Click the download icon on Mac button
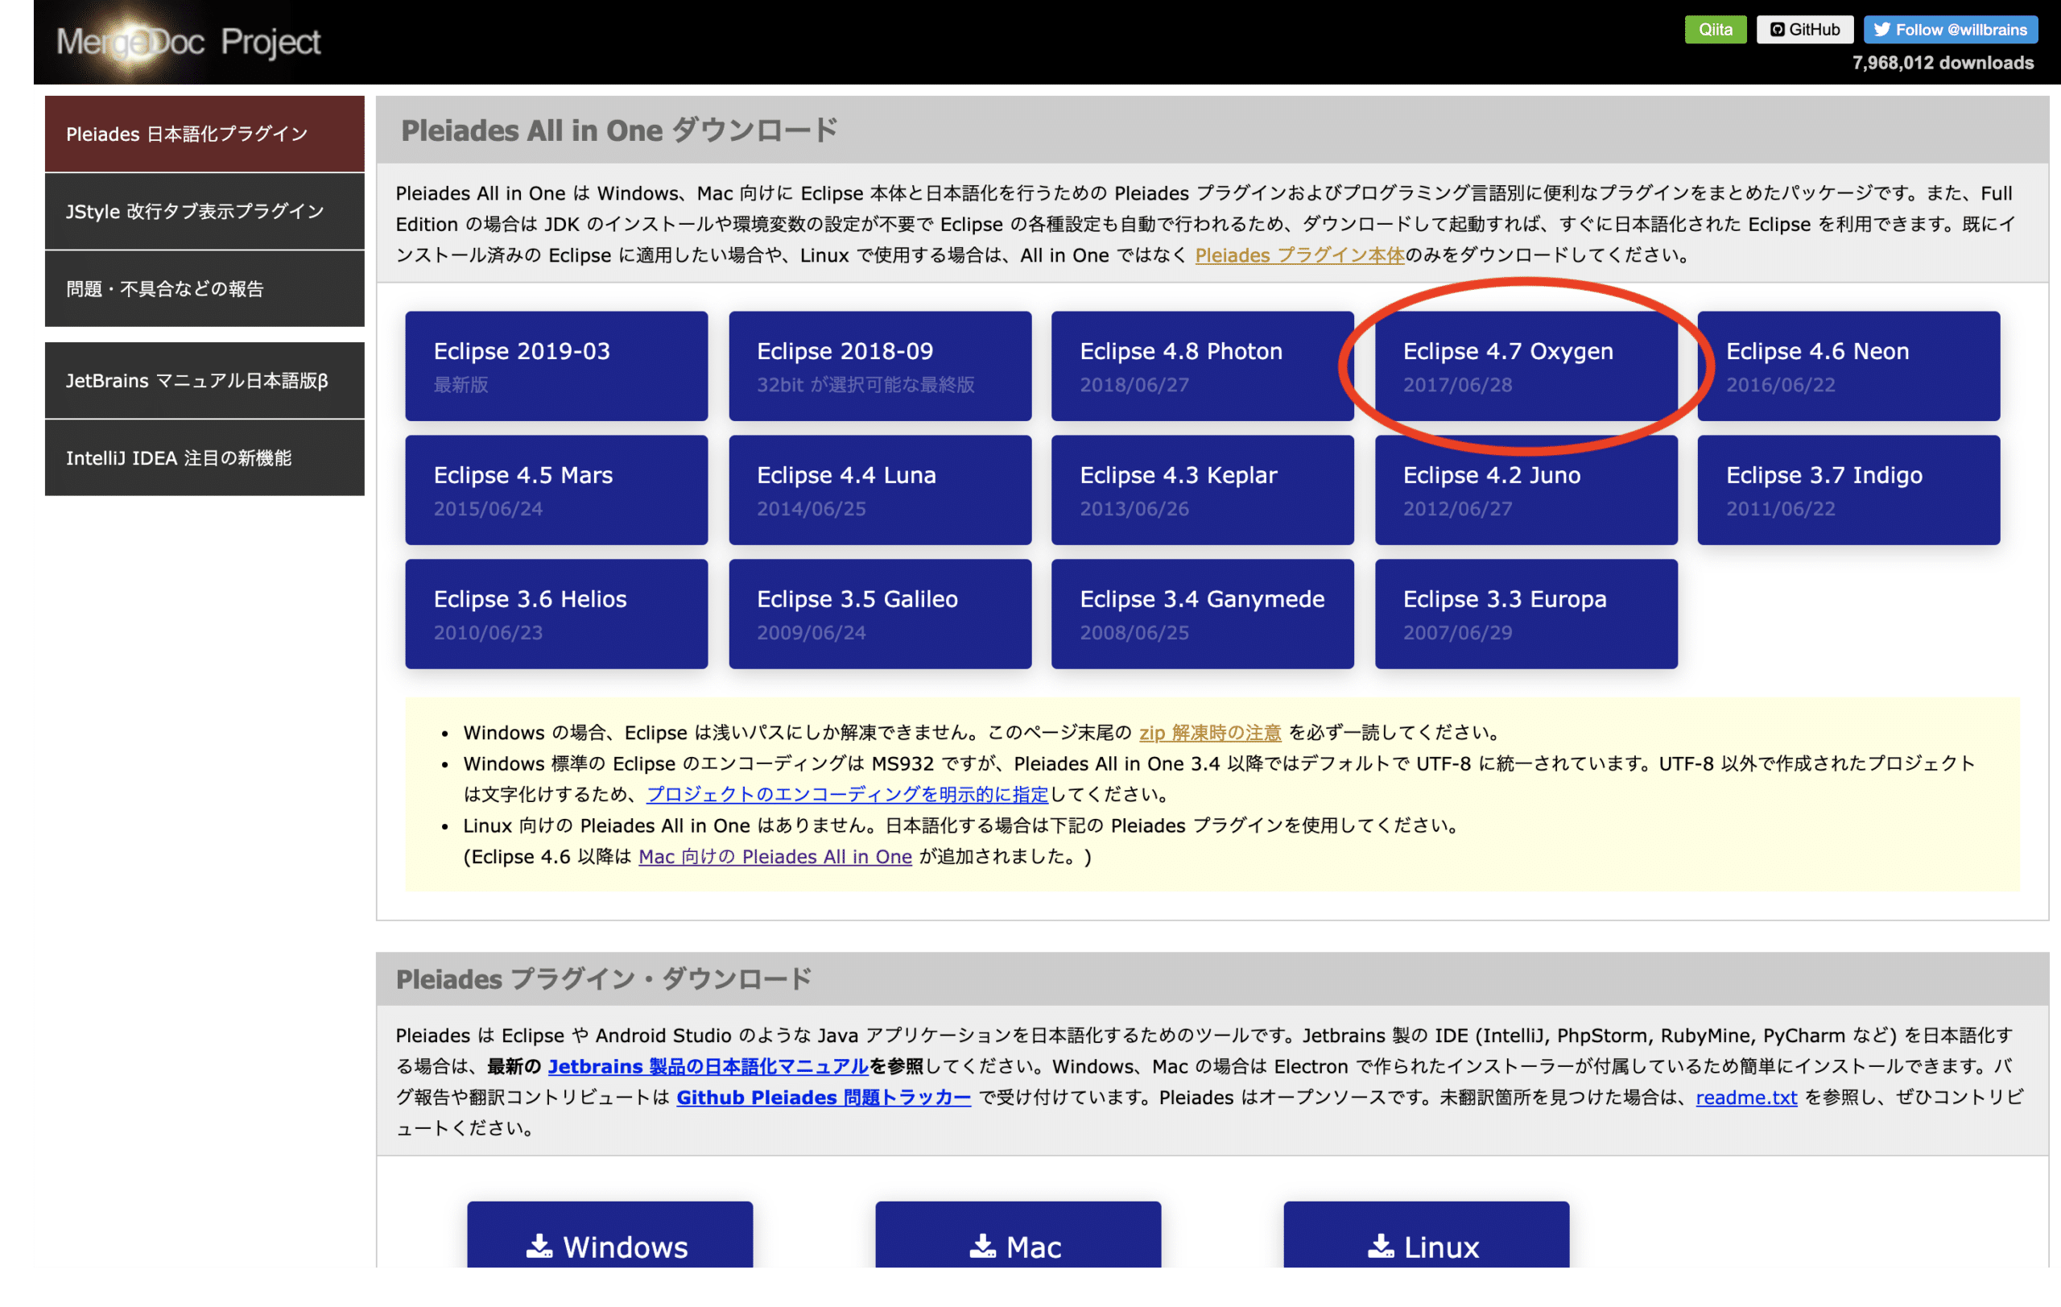 (982, 1247)
